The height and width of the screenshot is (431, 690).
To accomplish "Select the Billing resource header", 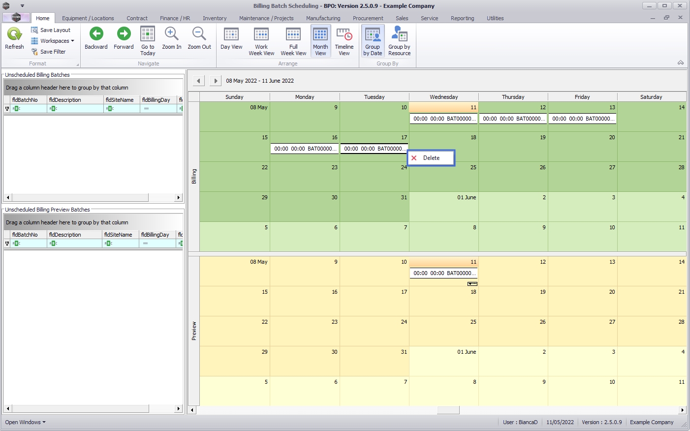I will 194,177.
